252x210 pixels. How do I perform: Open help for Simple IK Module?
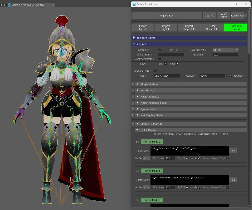tap(133, 124)
